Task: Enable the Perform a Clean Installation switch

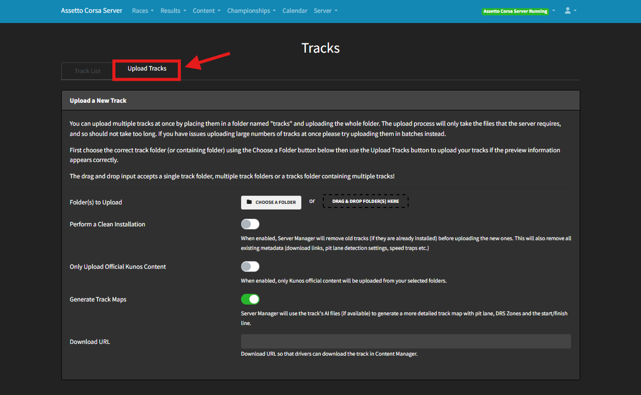Action: (250, 224)
